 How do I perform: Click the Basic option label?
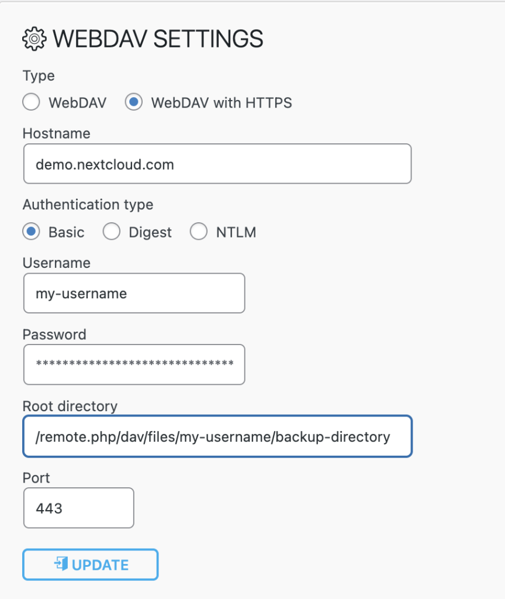click(x=67, y=232)
